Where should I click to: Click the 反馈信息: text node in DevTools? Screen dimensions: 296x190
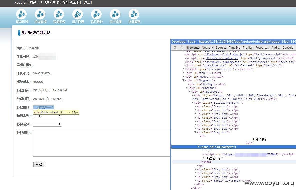(259, 140)
